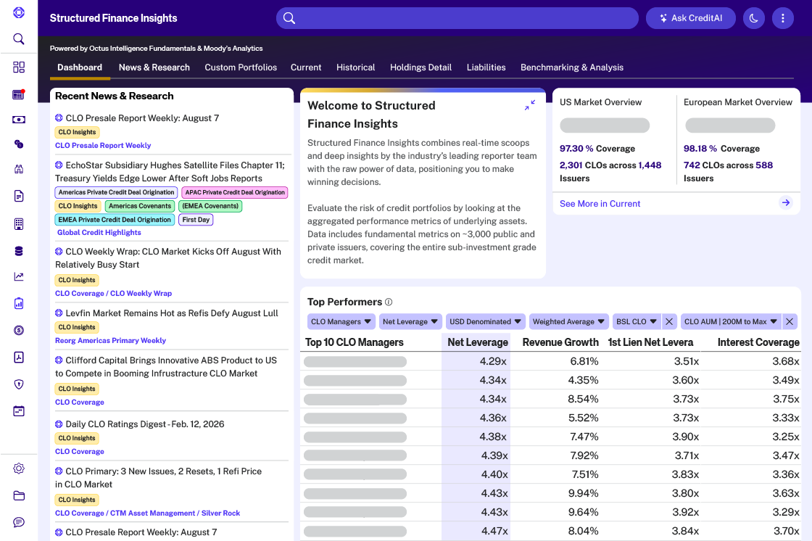
Task: Select the database stack icon in sidebar
Action: click(19, 252)
